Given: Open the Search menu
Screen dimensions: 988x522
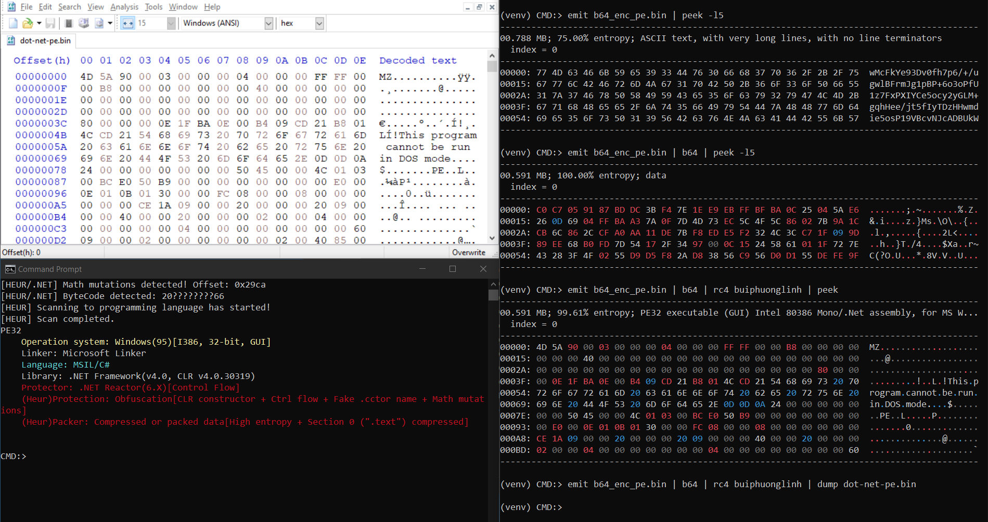Looking at the screenshot, I should (x=69, y=7).
